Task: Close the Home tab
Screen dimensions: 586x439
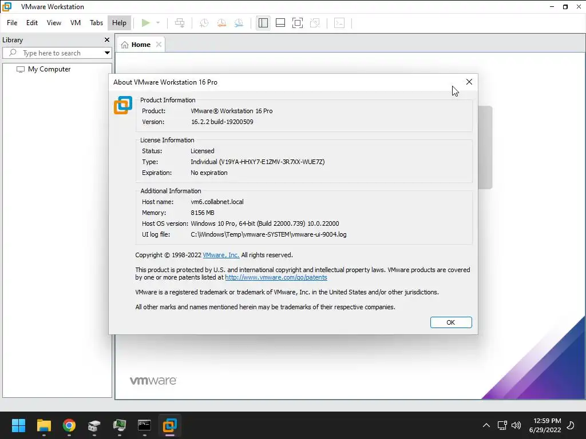Action: coord(159,45)
